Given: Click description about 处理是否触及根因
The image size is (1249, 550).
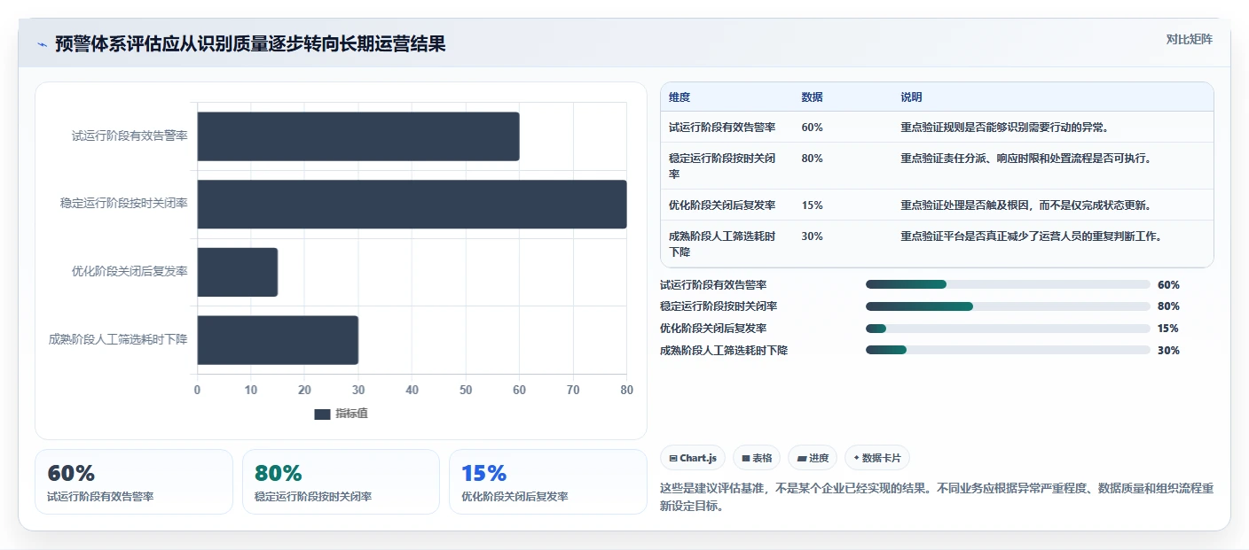Looking at the screenshot, I should pyautogui.click(x=1025, y=205).
